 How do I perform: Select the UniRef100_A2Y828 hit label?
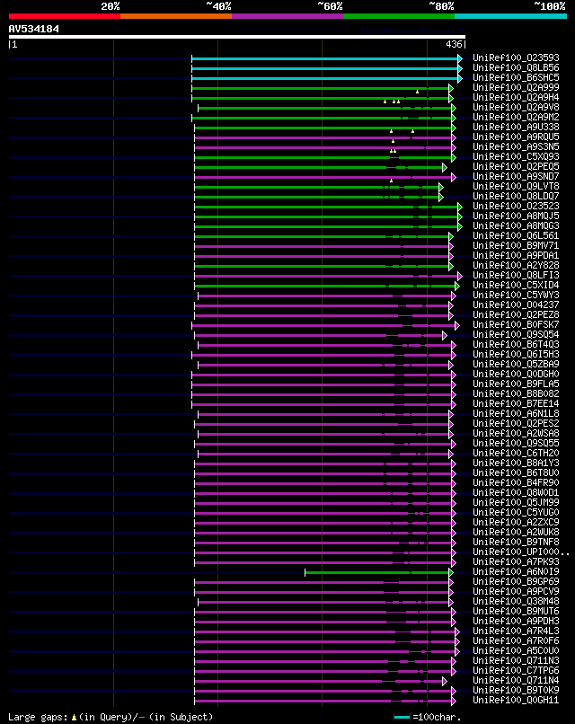[516, 266]
